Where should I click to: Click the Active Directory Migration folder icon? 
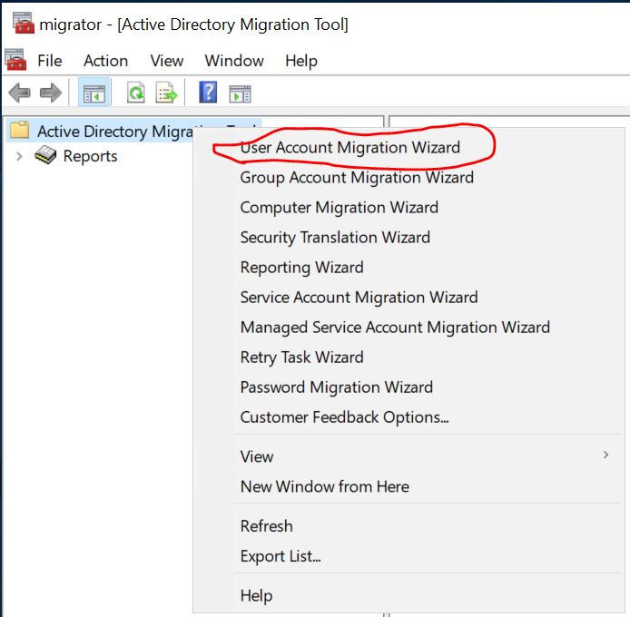coord(20,130)
